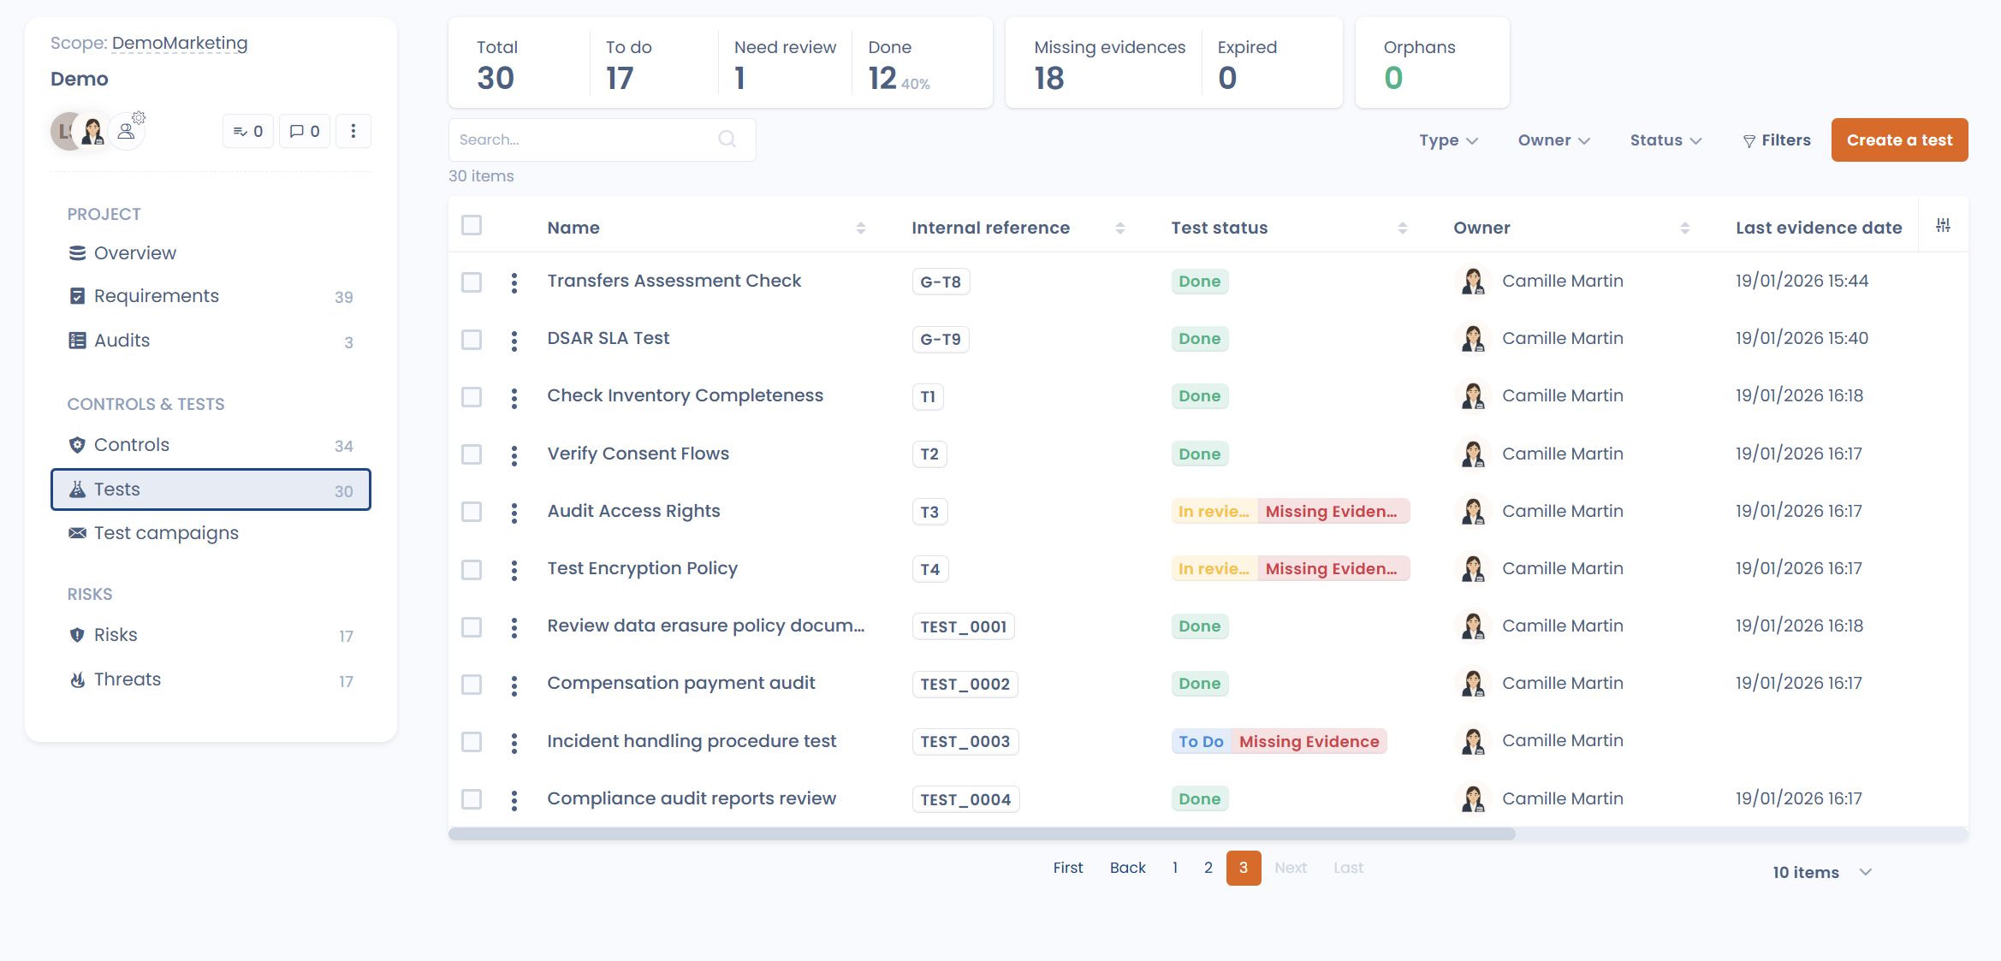The height and width of the screenshot is (961, 2001).
Task: Click the horizontal table scrollbar
Action: coord(981,833)
